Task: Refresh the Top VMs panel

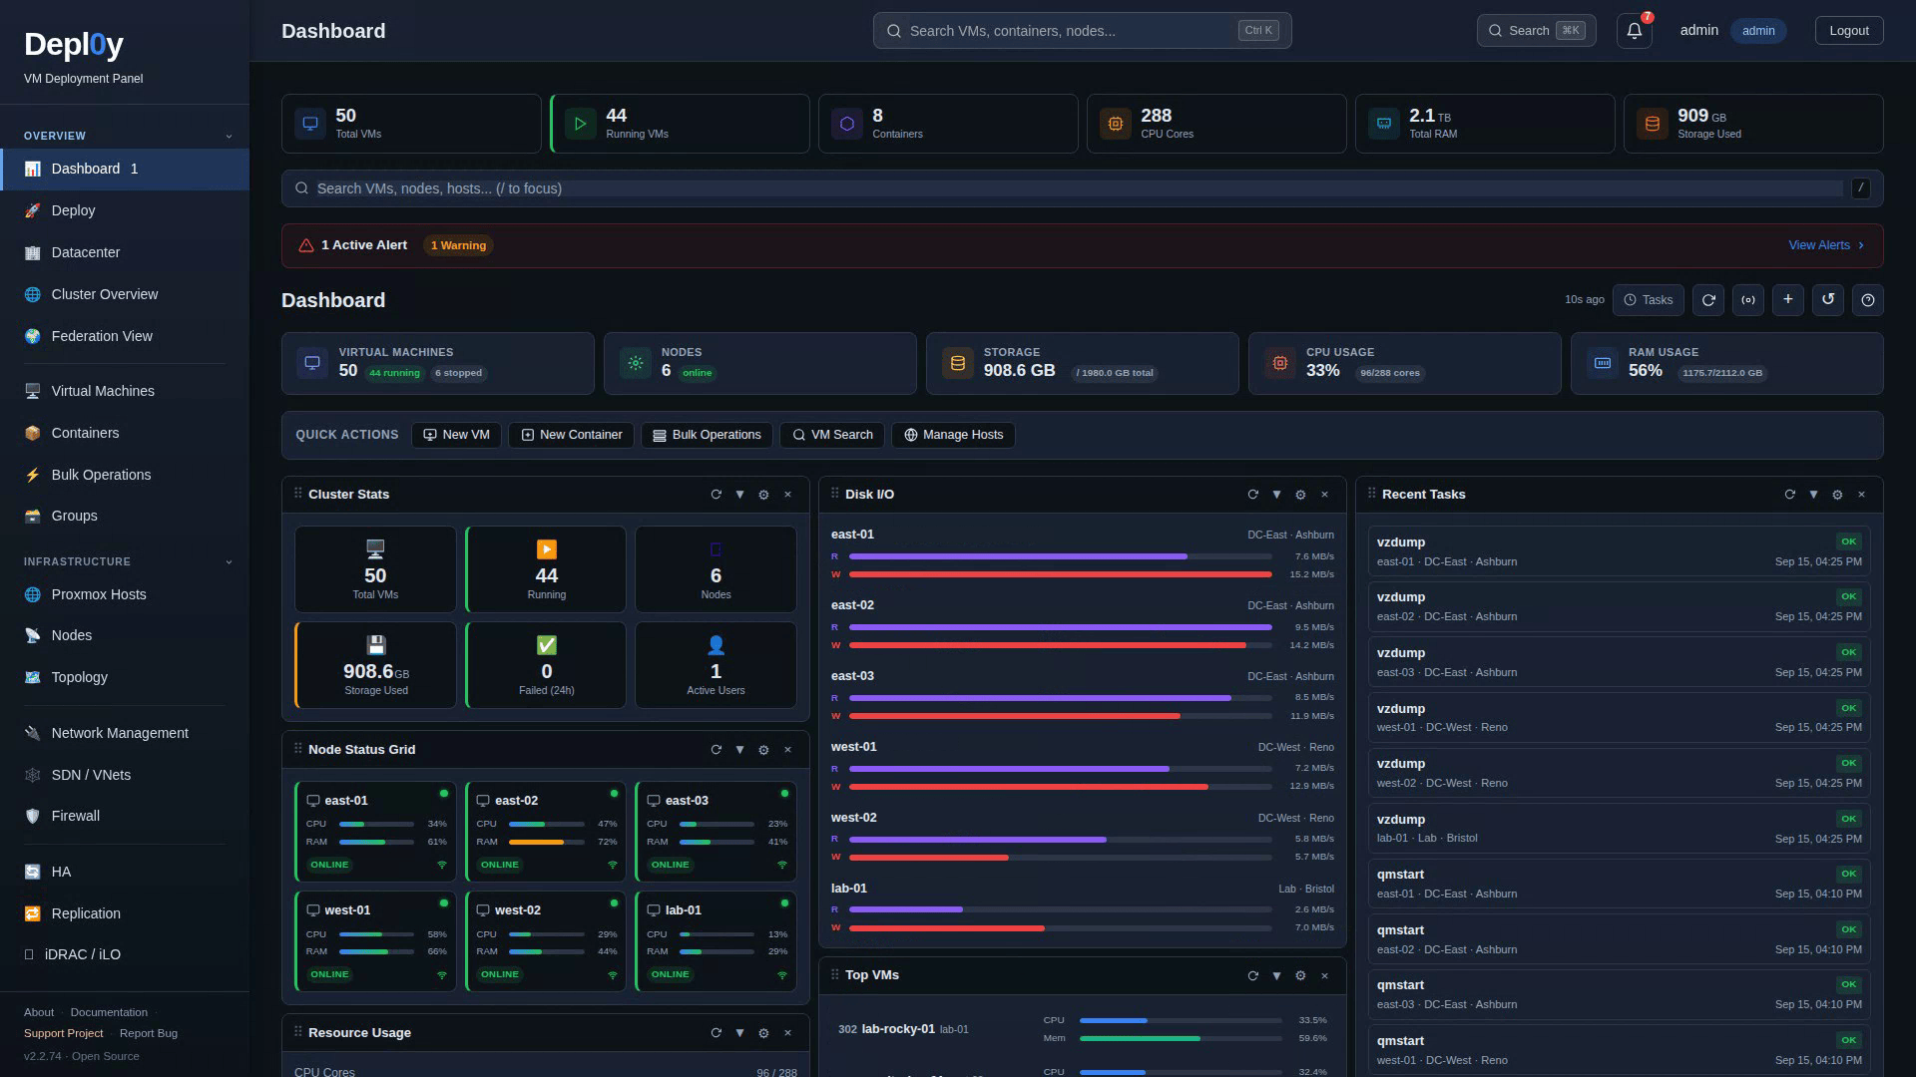Action: (x=1252, y=975)
